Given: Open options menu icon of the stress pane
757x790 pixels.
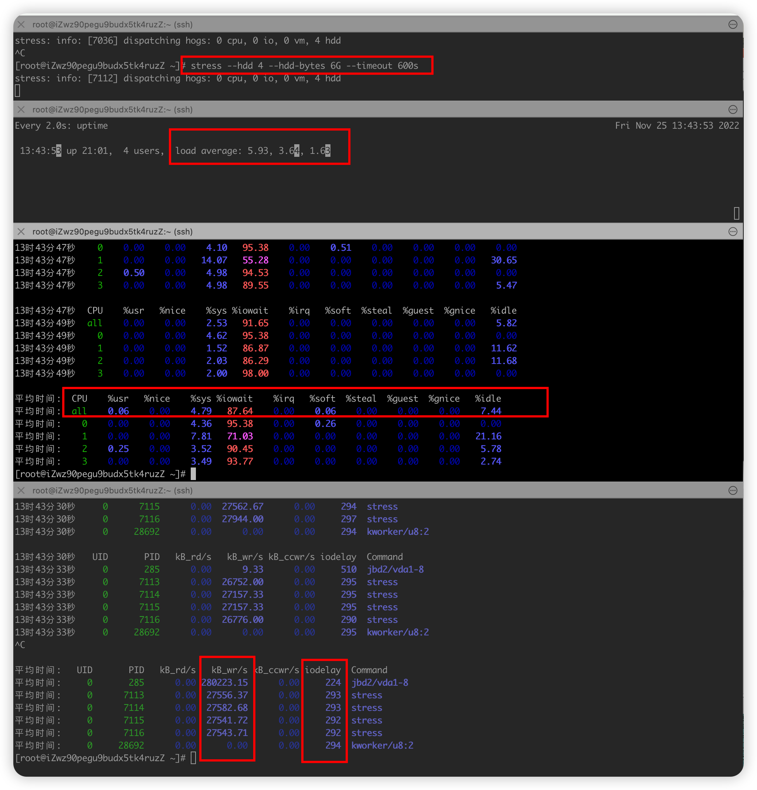Looking at the screenshot, I should click(733, 24).
